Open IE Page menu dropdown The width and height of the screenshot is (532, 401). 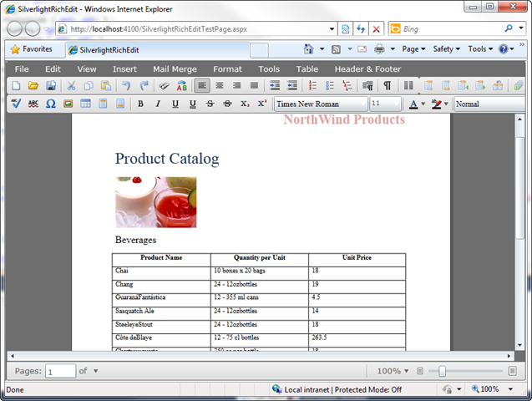[x=413, y=49]
